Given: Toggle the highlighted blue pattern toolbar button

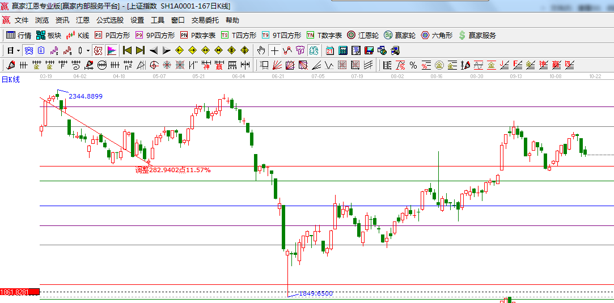Looking at the screenshot, I should [28, 50].
